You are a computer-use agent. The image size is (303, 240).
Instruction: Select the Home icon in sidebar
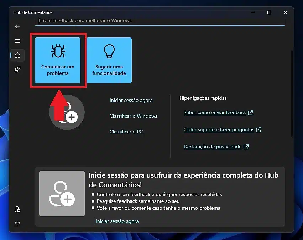coord(17,55)
